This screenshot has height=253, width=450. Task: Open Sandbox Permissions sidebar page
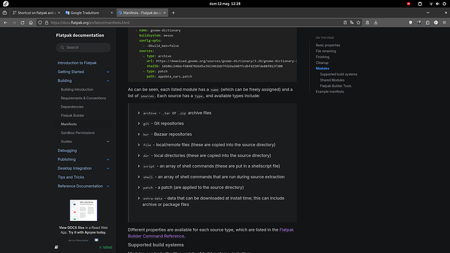point(78,133)
